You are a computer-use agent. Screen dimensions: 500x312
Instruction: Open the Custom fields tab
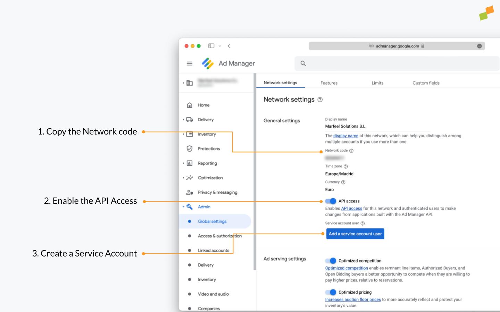pos(426,83)
